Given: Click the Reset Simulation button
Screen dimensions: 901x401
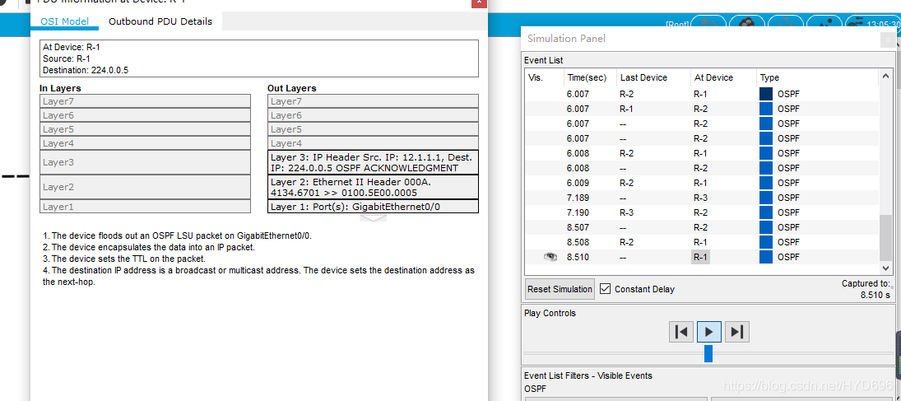Looking at the screenshot, I should (560, 289).
